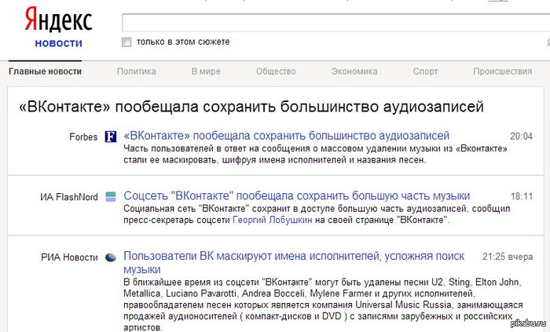Switch to the Политика tab
The image size is (550, 332).
click(137, 71)
